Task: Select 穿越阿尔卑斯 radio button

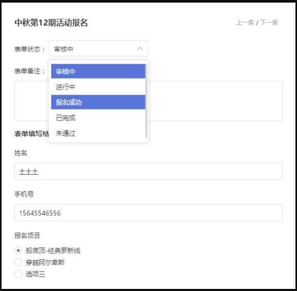Action: coord(19,262)
